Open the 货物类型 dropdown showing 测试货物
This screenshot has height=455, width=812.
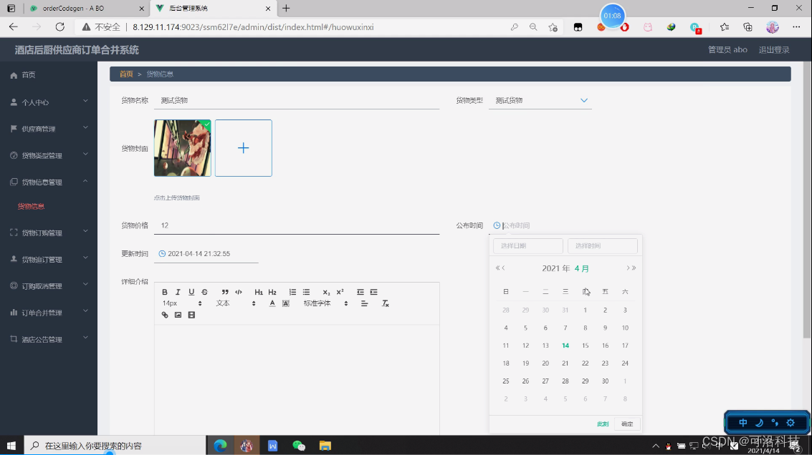pos(540,101)
